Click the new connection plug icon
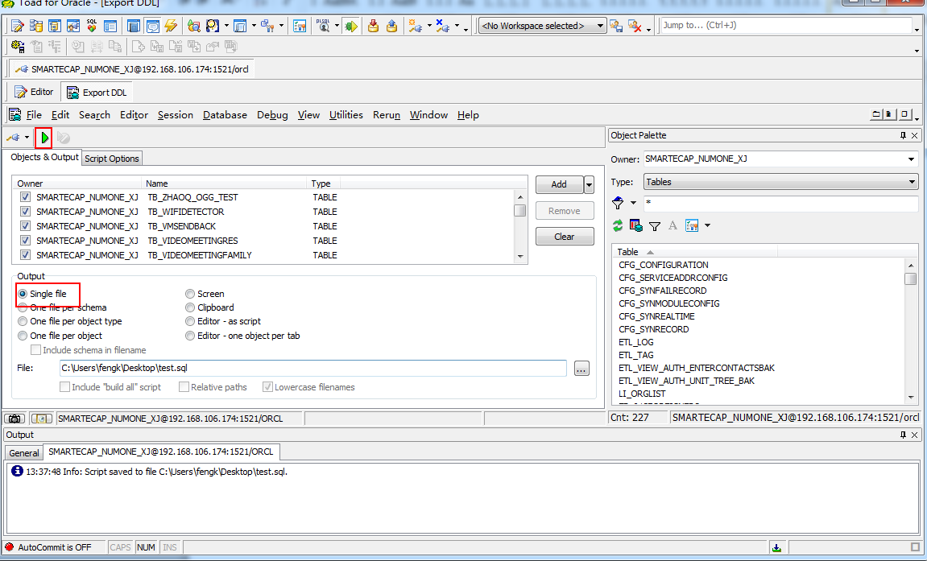 pos(416,26)
